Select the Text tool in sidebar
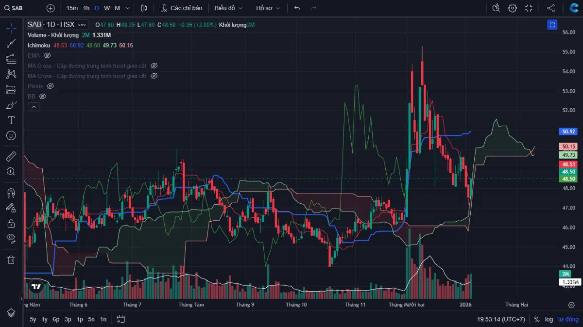The image size is (583, 327). click(11, 120)
